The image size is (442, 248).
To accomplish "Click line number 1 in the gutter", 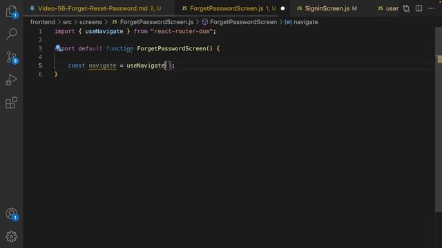I will 40,31.
